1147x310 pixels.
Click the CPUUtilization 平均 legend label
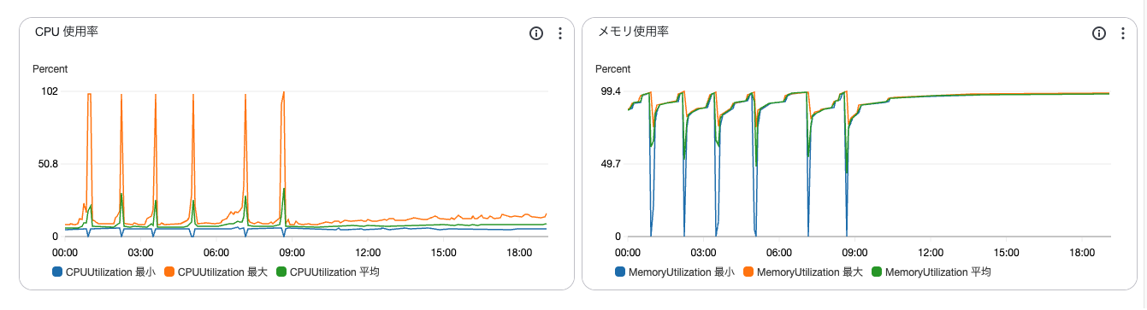click(334, 272)
